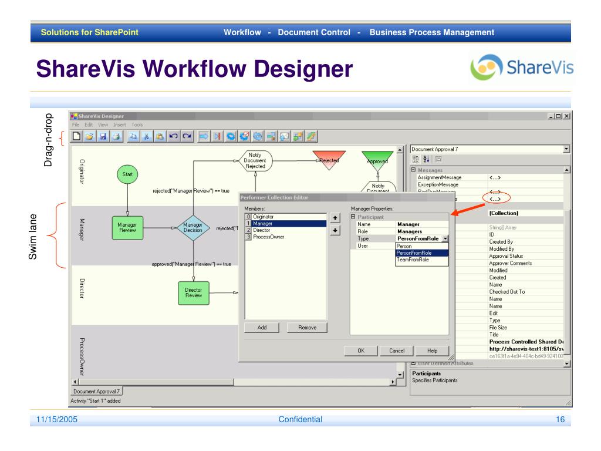Click the teal boxes flow toolbar icon
601x451 pixels.
[271, 136]
